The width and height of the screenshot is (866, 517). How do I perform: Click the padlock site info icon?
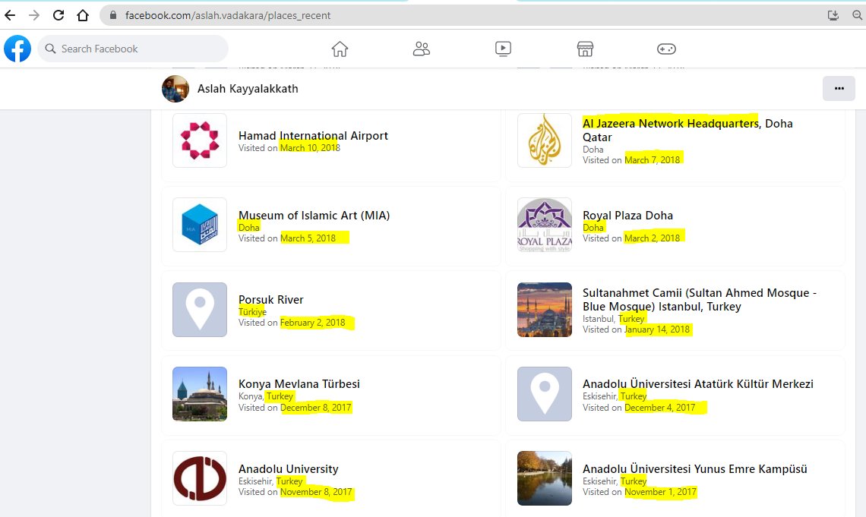pos(112,15)
